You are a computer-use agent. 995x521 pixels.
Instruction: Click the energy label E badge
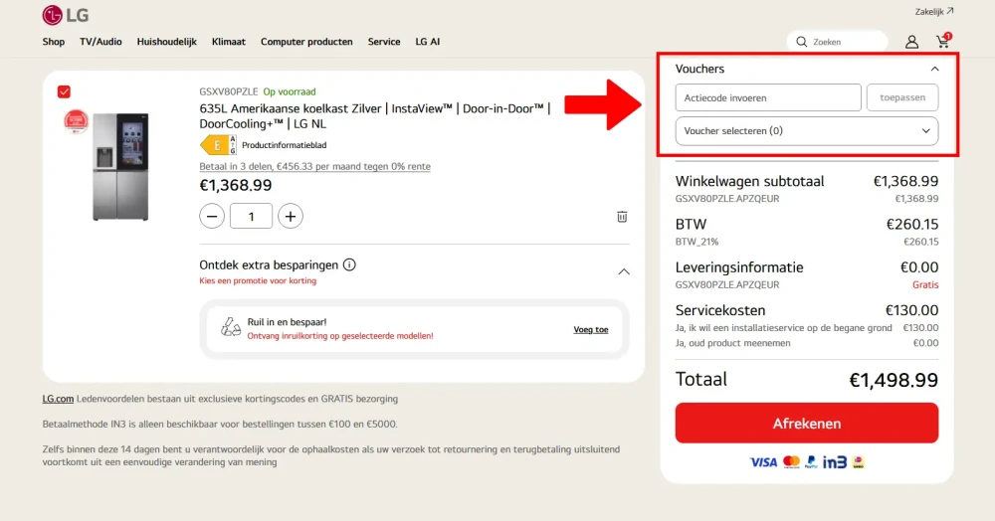pyautogui.click(x=219, y=145)
